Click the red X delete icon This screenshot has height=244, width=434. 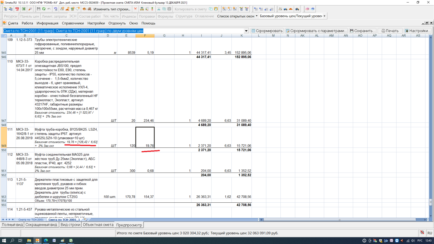(135, 9)
